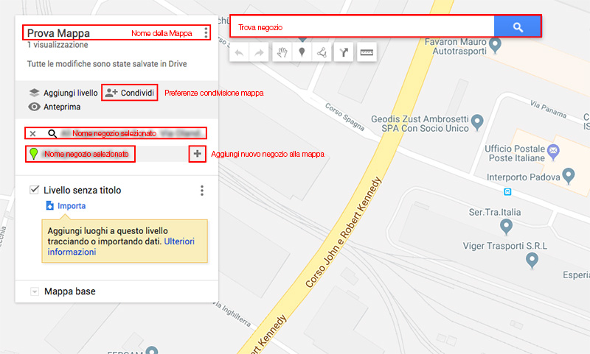Clear search result with the X icon
Viewport: 590px width, 354px height.
point(32,134)
